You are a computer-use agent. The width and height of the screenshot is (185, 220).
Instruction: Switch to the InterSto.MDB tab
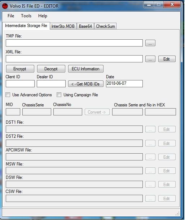(x=63, y=26)
